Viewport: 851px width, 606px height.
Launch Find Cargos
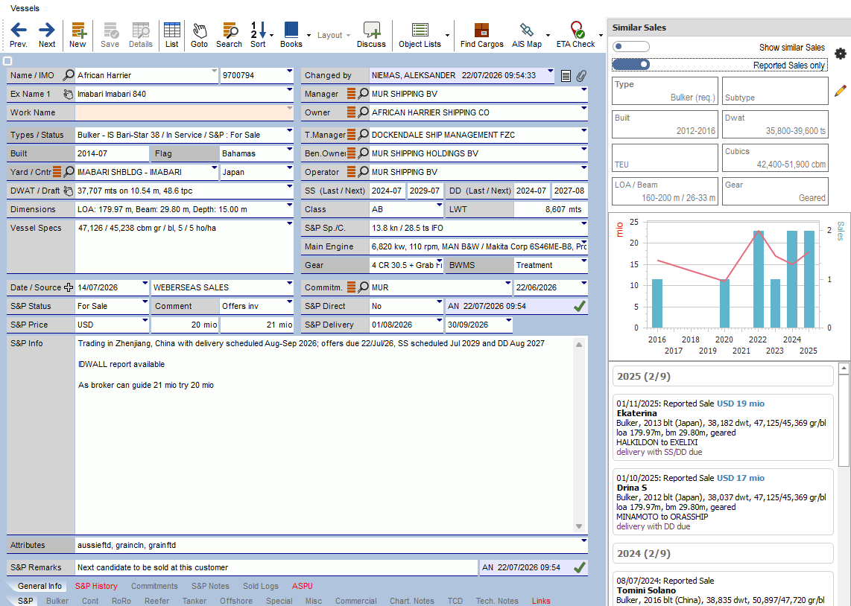tap(482, 35)
